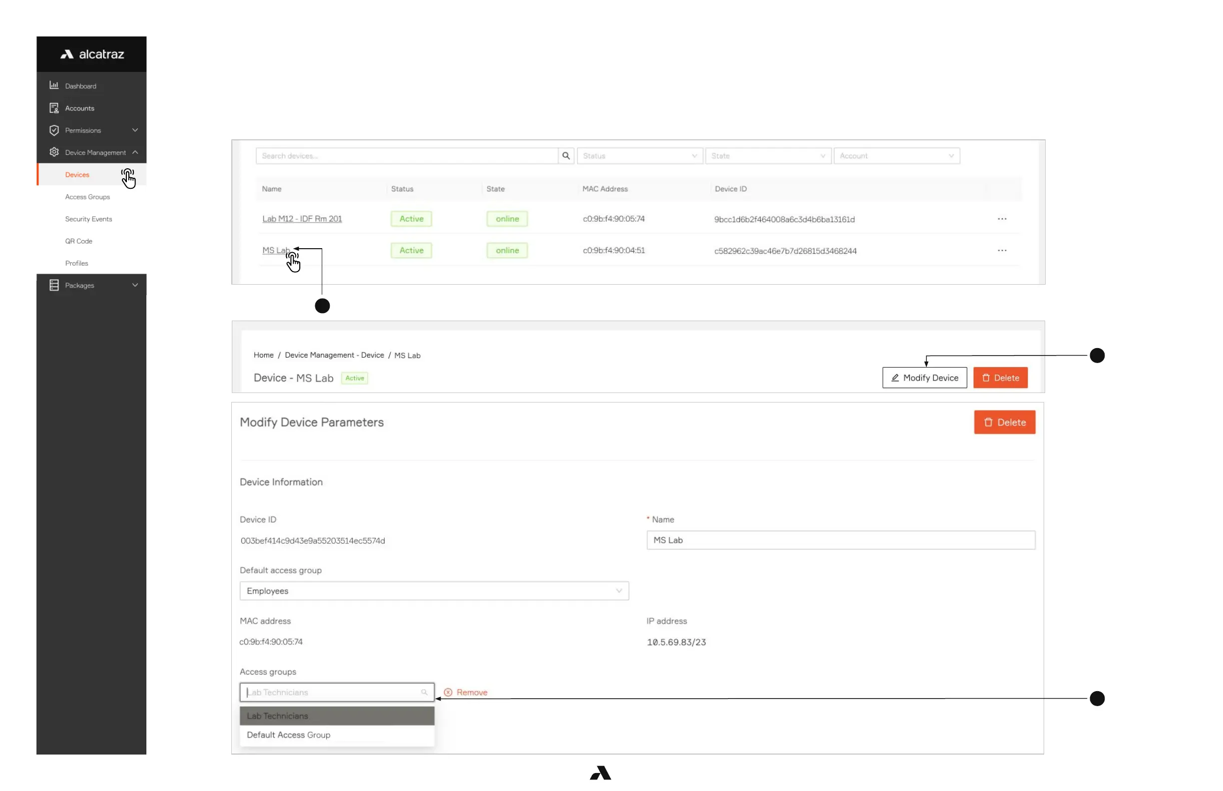Click the Permissions shield icon

(x=54, y=130)
